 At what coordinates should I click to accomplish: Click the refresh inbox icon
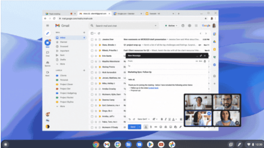click(x=99, y=33)
